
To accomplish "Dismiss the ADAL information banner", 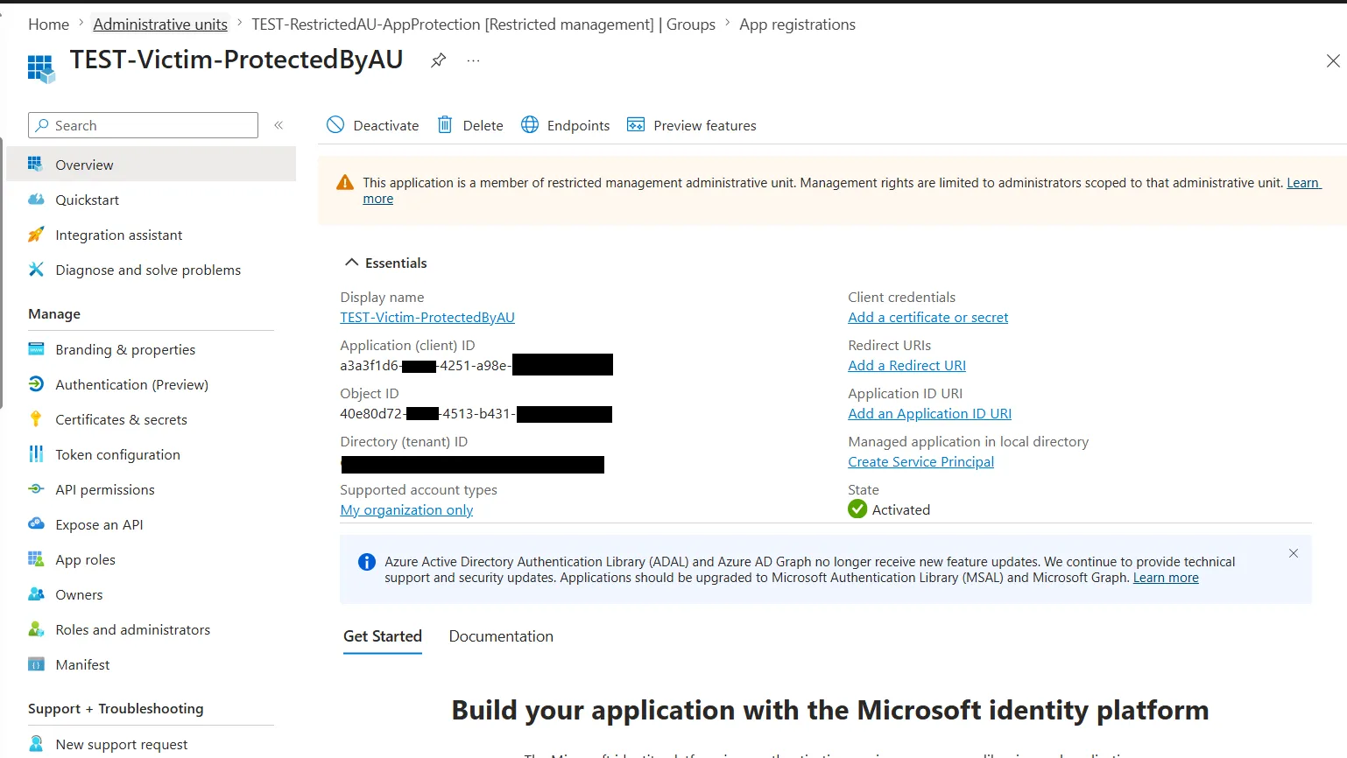I will tap(1294, 553).
